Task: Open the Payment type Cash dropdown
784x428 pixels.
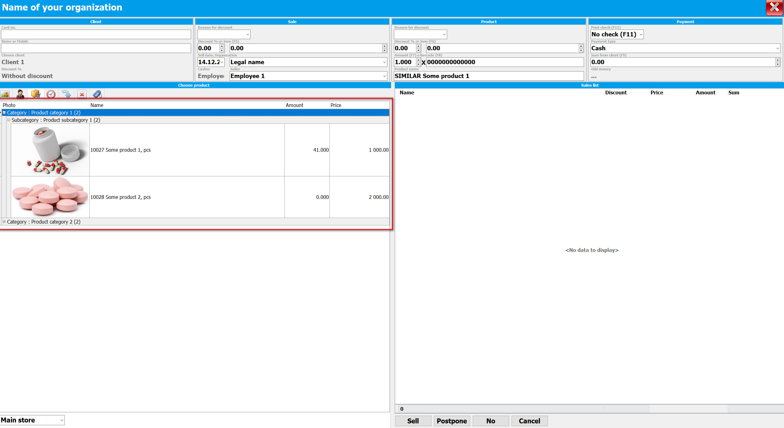Action: tap(778, 48)
